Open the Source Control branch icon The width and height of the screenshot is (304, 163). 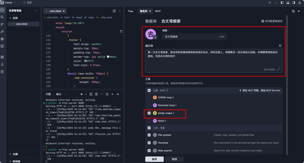click(2, 24)
